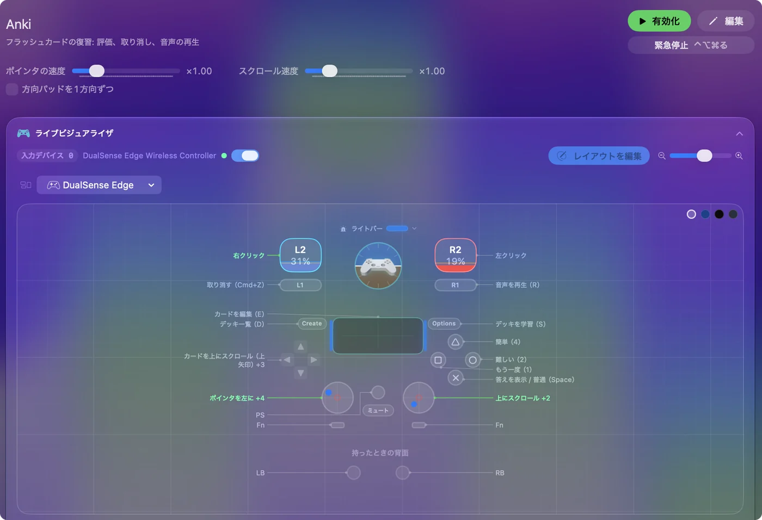
Task: Click the left analog stick
Action: point(337,398)
